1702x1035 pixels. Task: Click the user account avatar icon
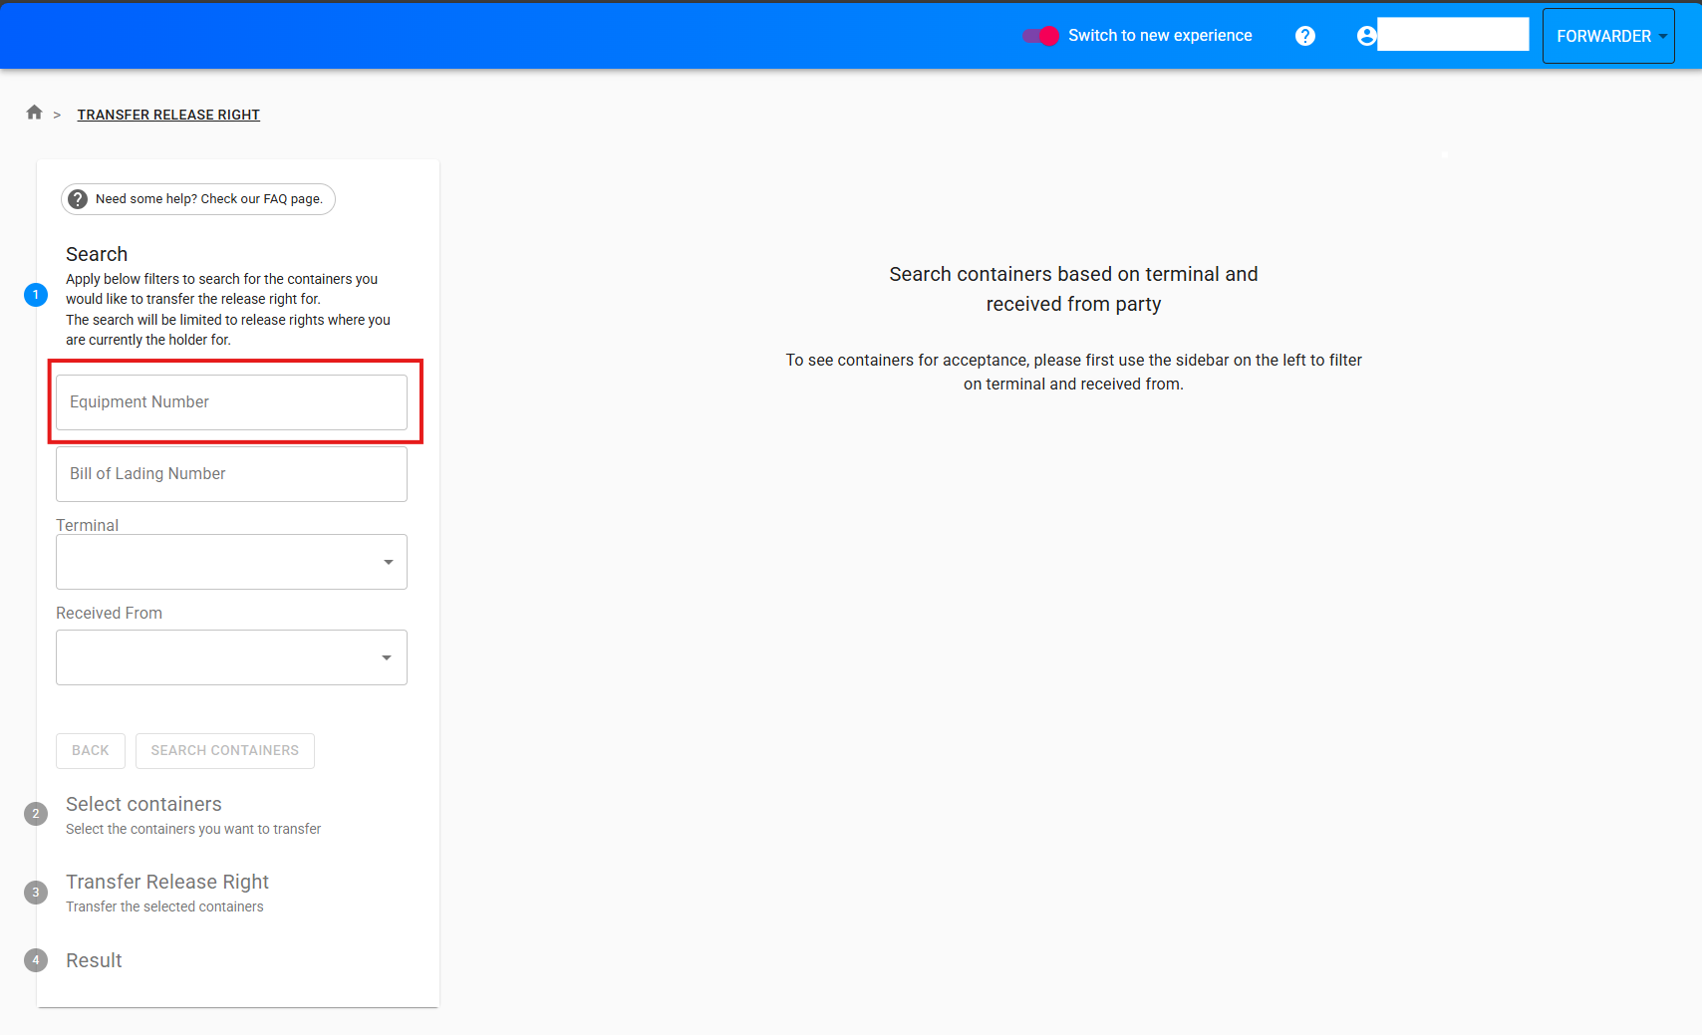pyautogui.click(x=1366, y=36)
